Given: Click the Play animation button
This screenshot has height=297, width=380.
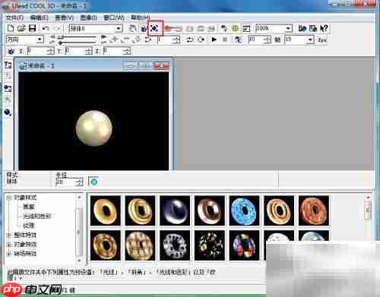Looking at the screenshot, I should [x=214, y=39].
